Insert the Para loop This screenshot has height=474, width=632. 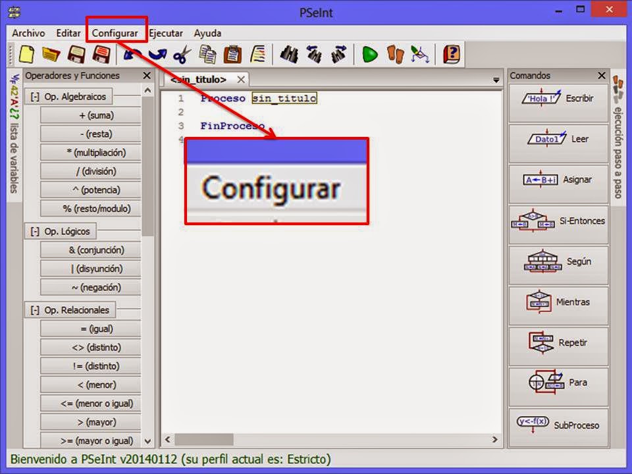(558, 387)
